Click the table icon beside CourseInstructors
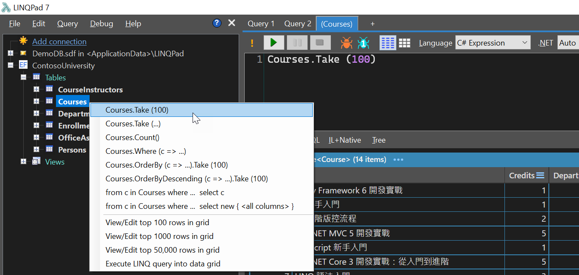 (50, 89)
